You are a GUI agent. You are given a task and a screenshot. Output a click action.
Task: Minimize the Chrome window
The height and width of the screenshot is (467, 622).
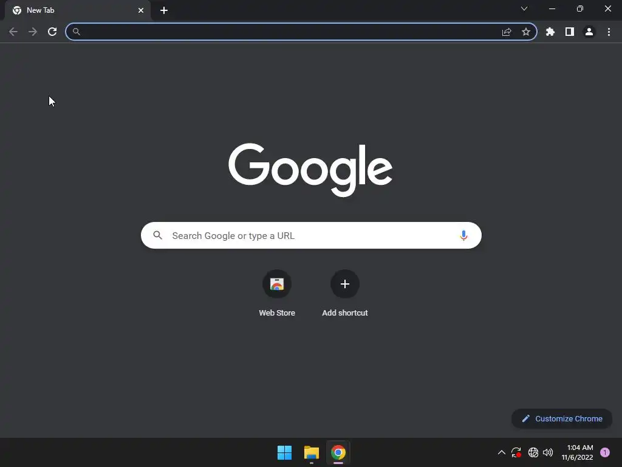click(x=552, y=9)
